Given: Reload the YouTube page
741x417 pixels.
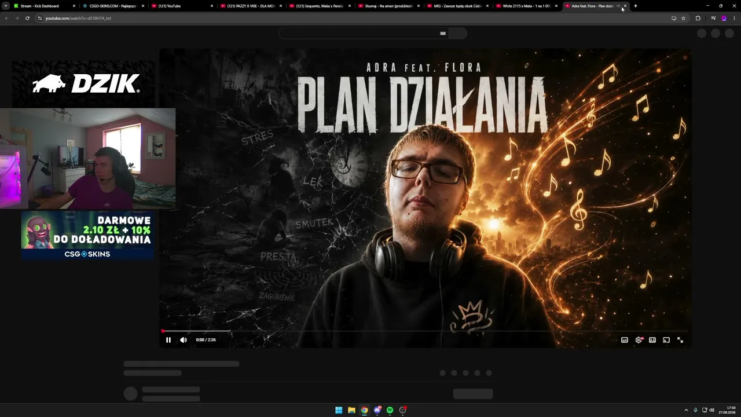Looking at the screenshot, I should 27,18.
